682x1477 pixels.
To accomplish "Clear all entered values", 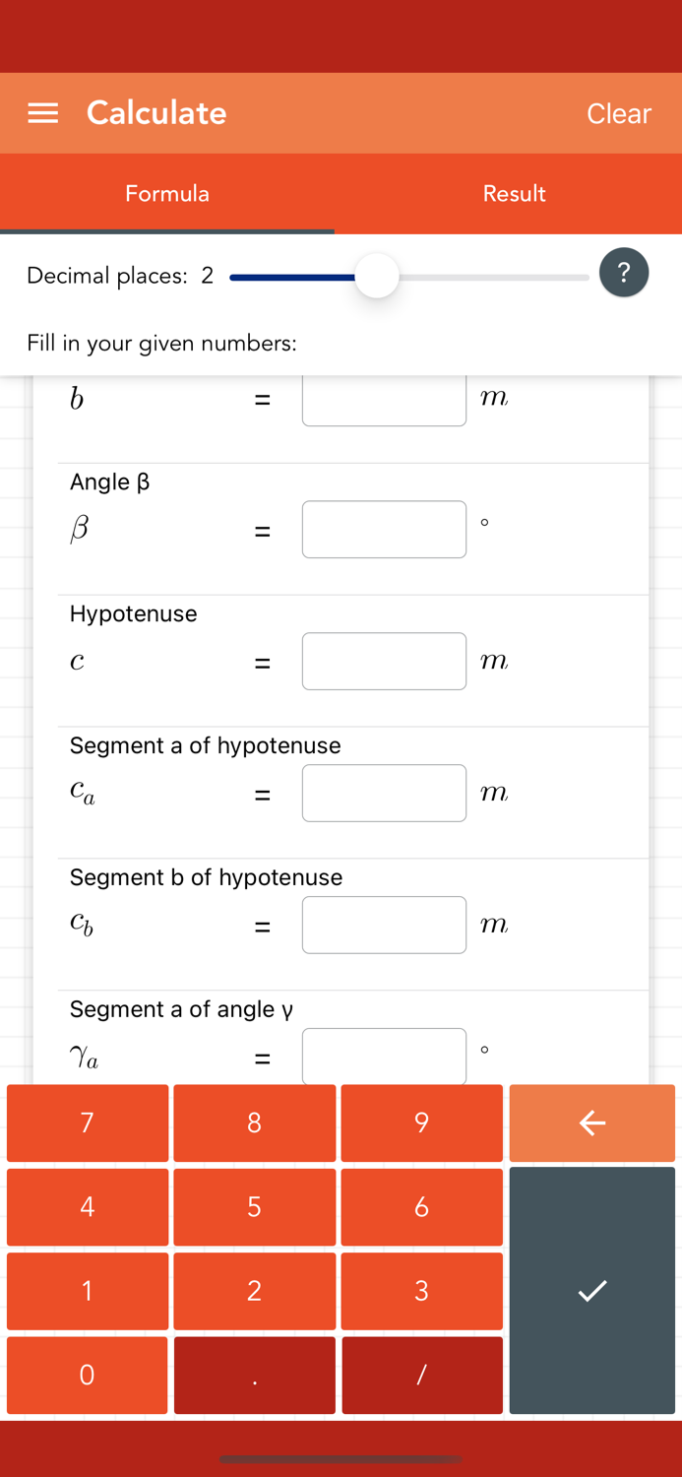I will coord(618,112).
